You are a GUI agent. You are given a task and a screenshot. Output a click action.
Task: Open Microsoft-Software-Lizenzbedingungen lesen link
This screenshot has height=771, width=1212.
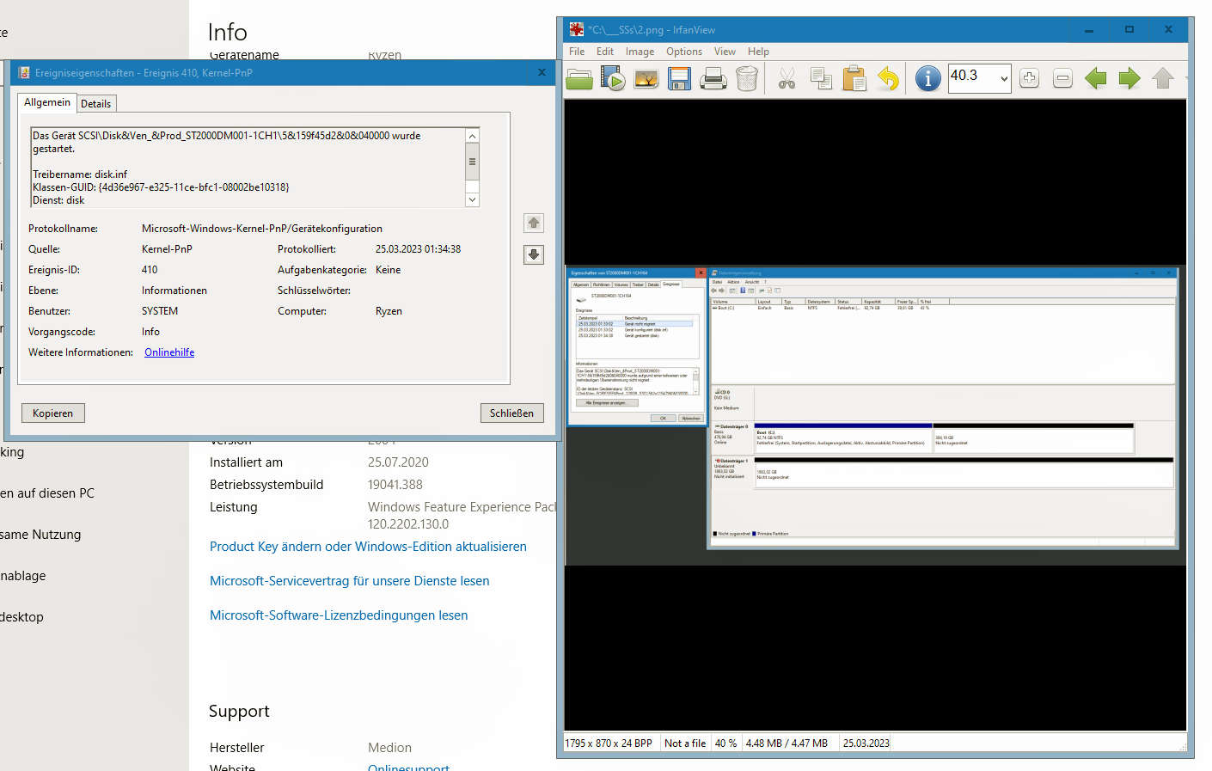click(339, 615)
